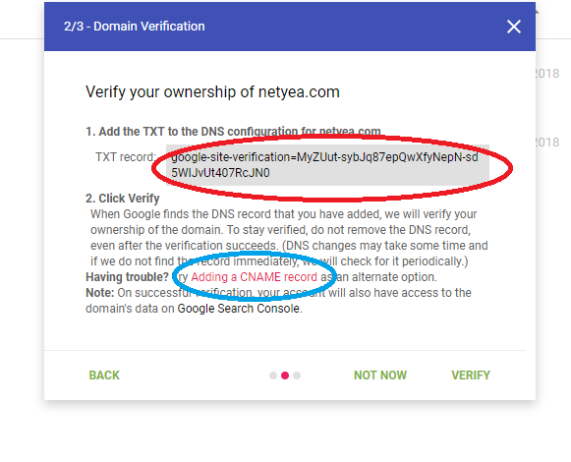571x462 pixels.
Task: Click the 'Having trouble?' bold text
Action: click(x=127, y=277)
